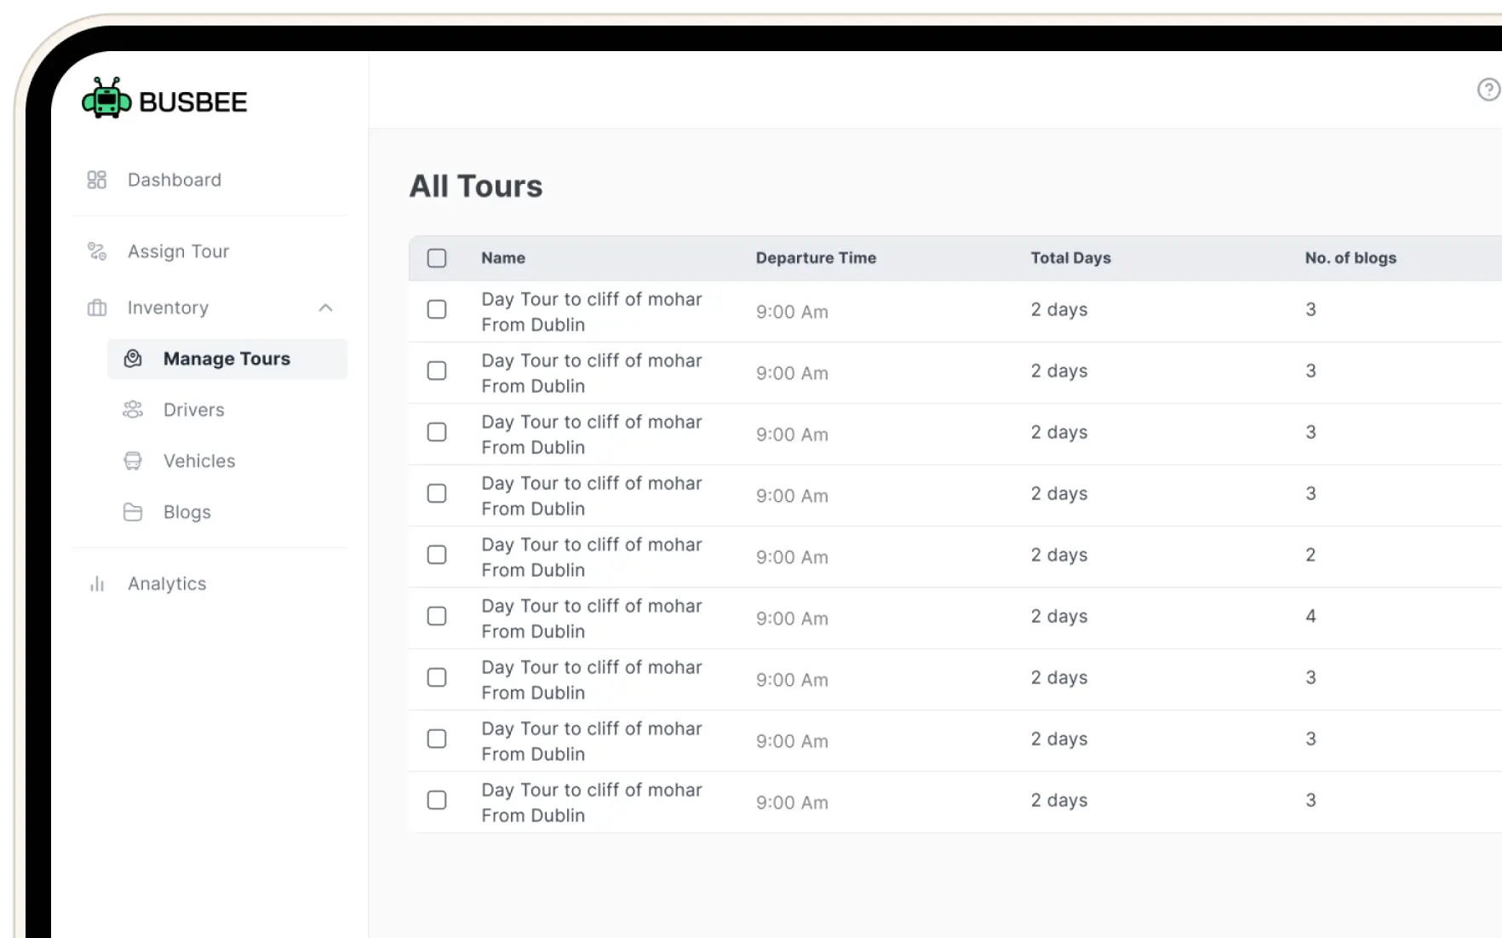The width and height of the screenshot is (1502, 938).
Task: Click the No. of blogs column header
Action: [1350, 258]
